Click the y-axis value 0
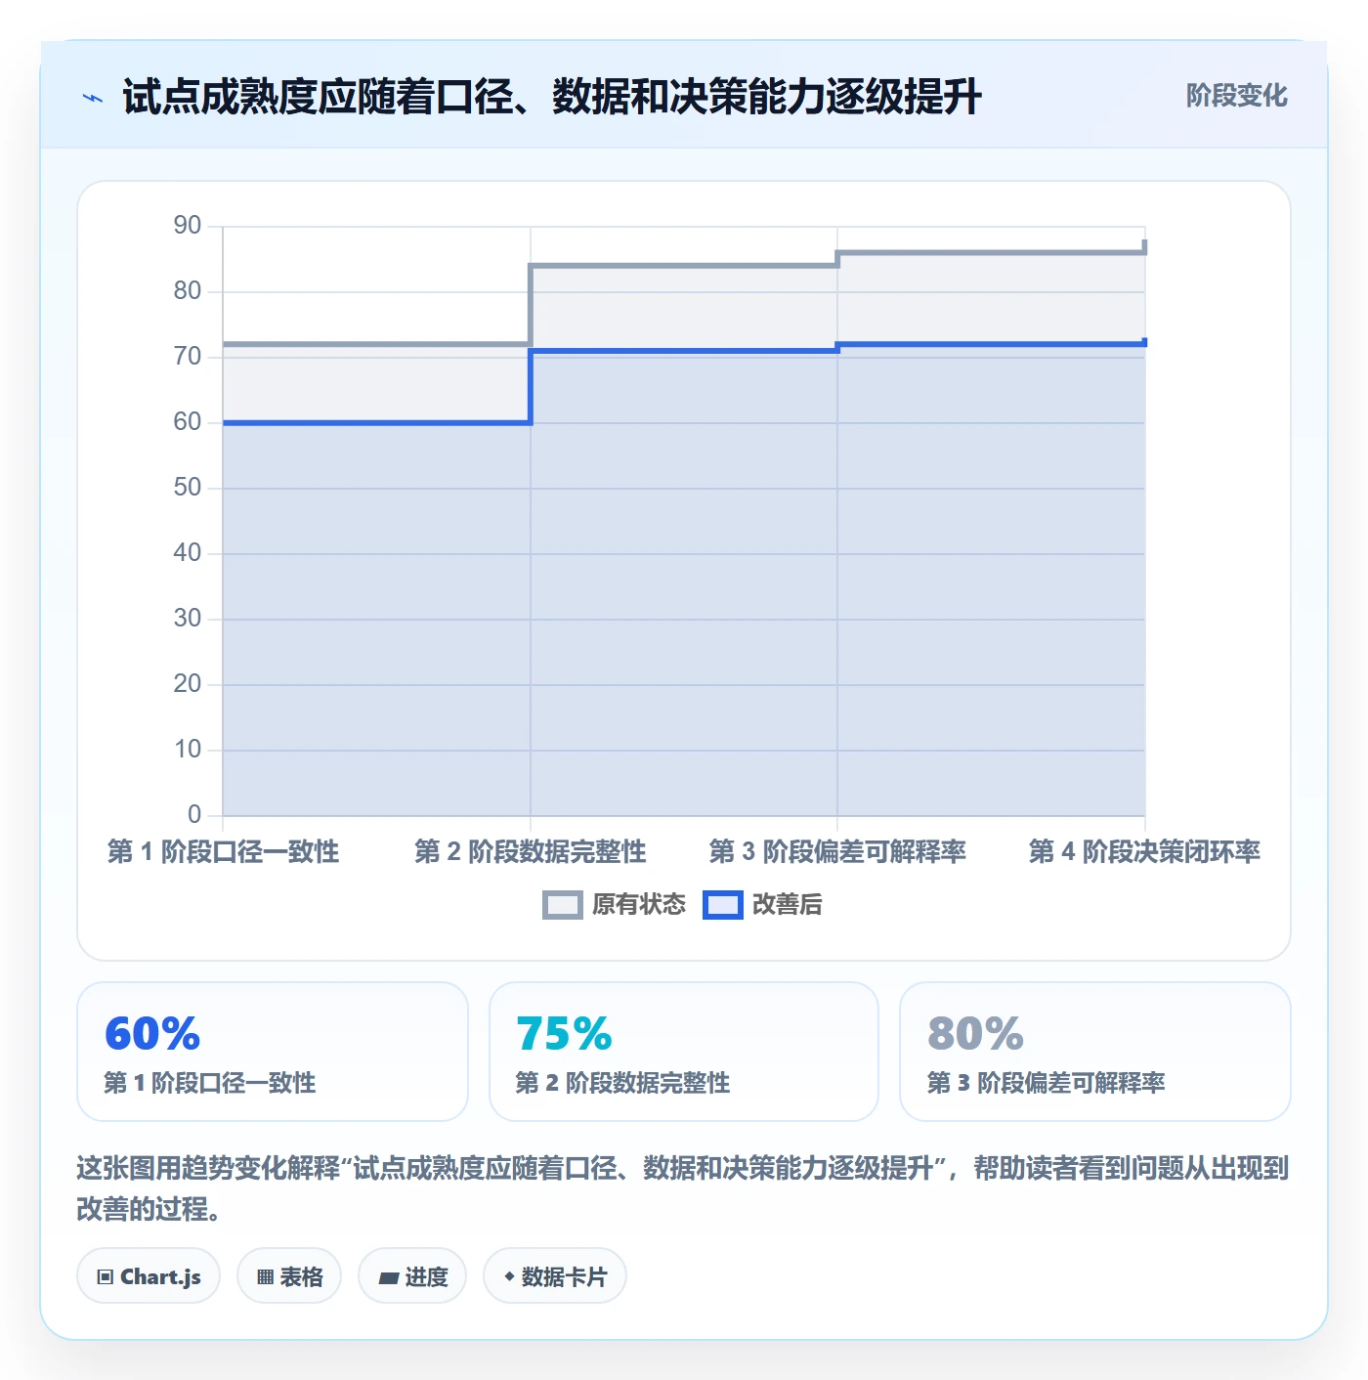The width and height of the screenshot is (1368, 1380). pos(194,814)
